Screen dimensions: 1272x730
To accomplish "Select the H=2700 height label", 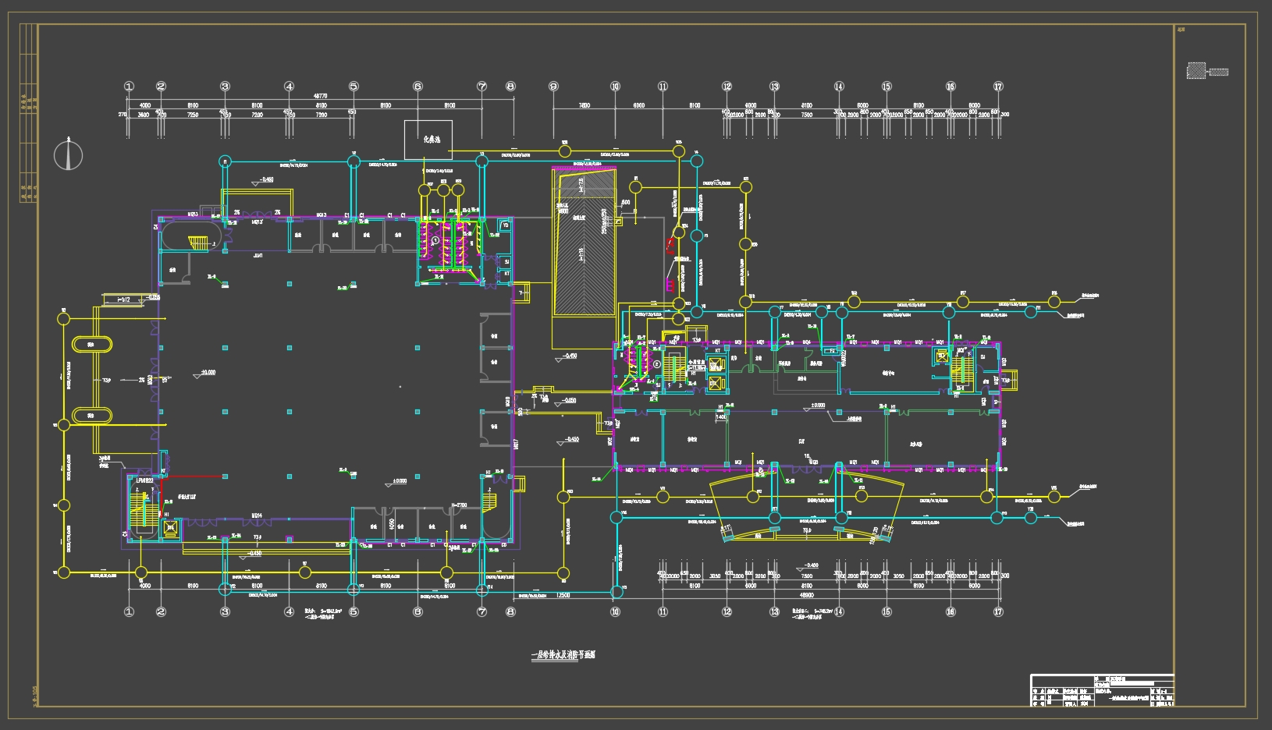I will (x=459, y=505).
